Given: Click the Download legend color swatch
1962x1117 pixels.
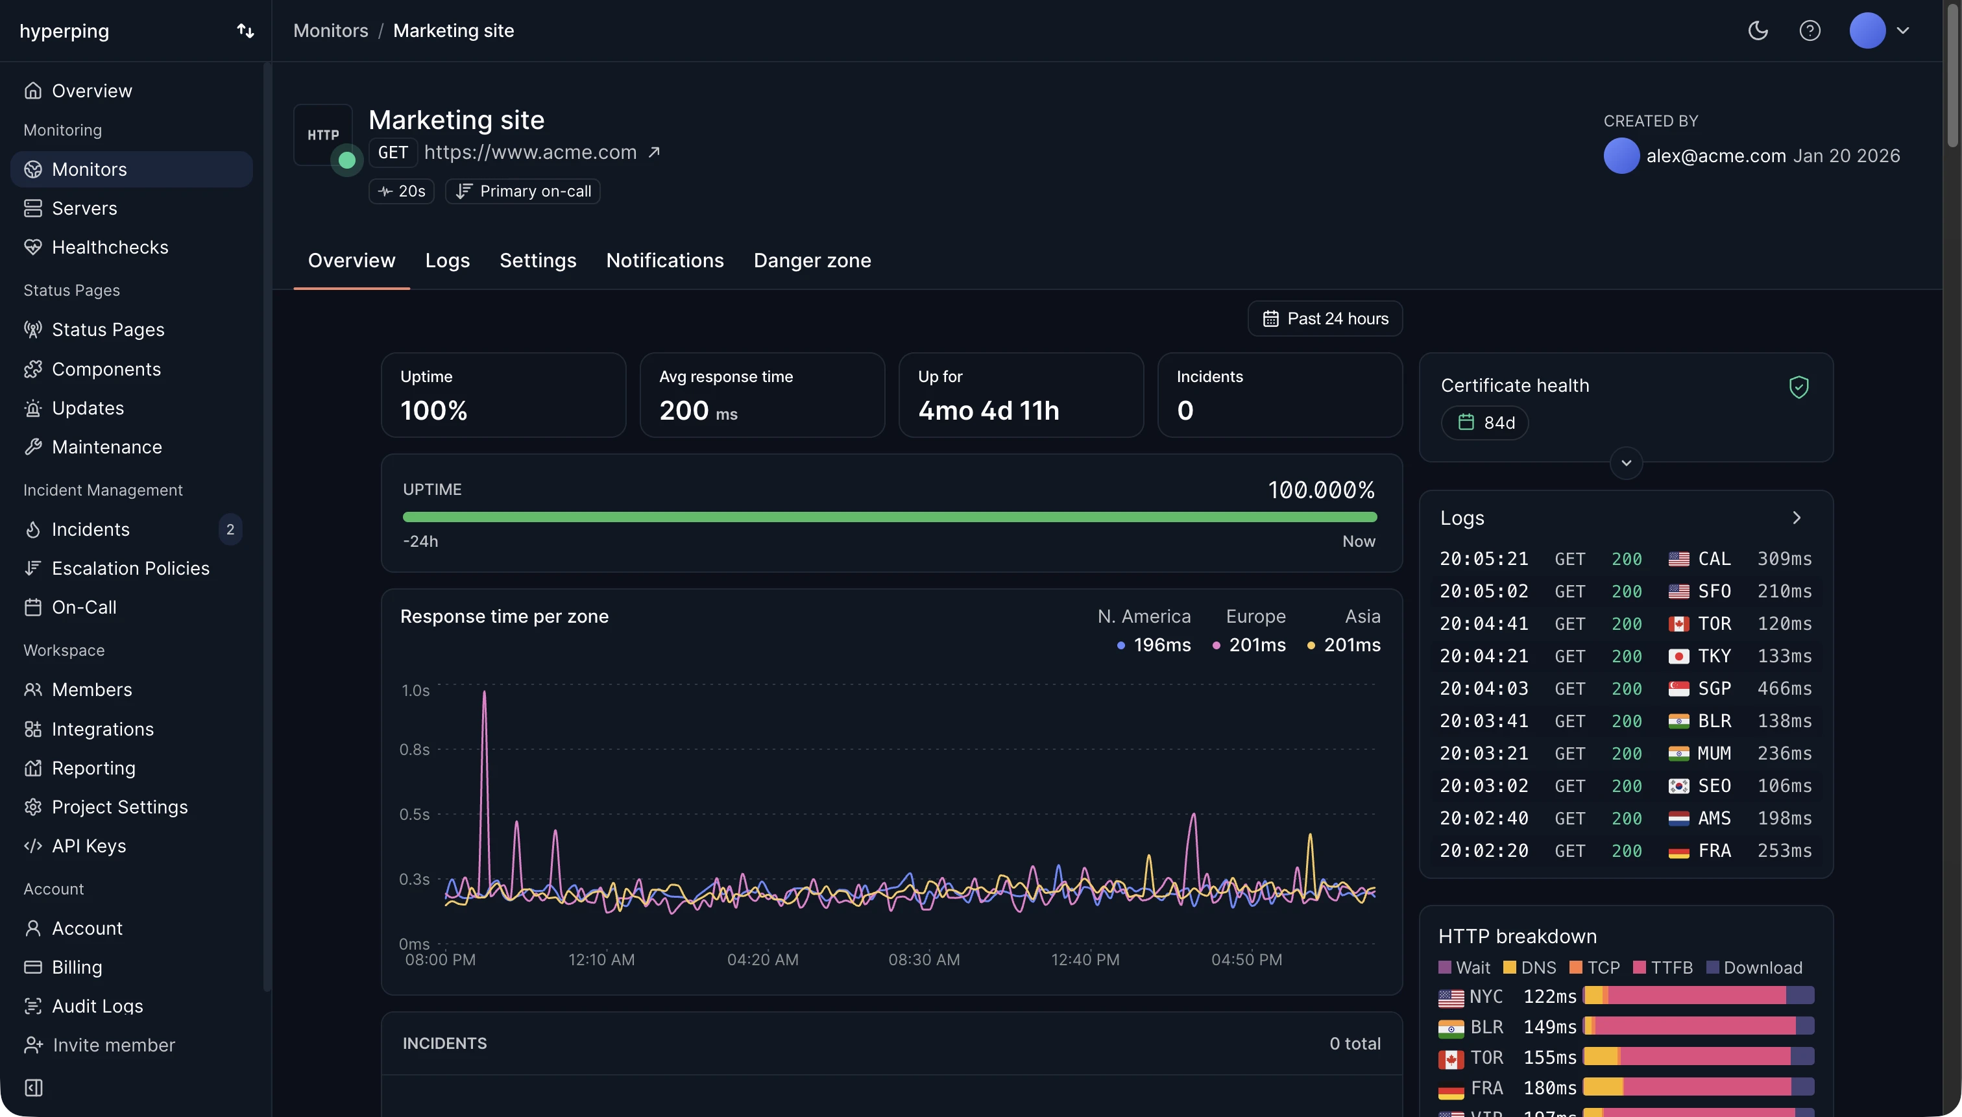Looking at the screenshot, I should (x=1712, y=967).
